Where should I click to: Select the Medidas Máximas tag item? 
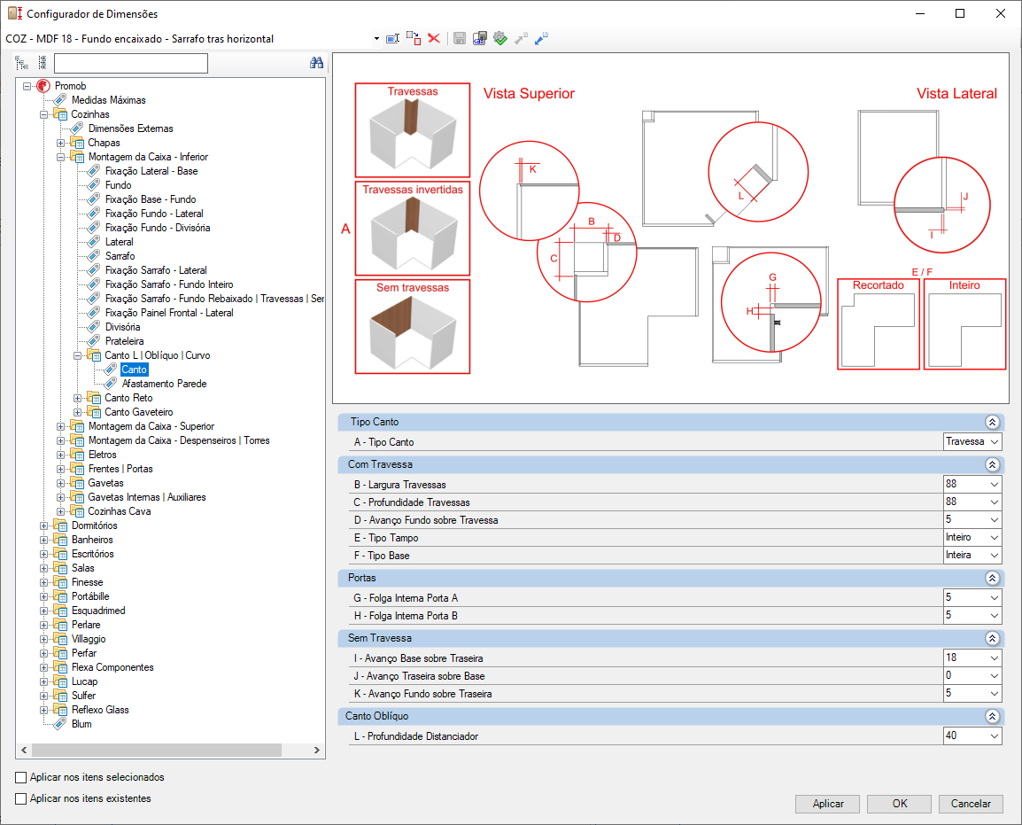pyautogui.click(x=108, y=100)
